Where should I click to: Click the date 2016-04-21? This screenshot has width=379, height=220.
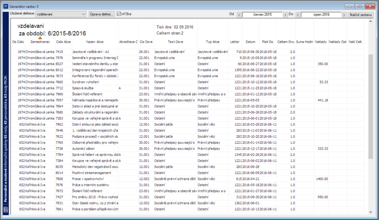click(x=251, y=179)
